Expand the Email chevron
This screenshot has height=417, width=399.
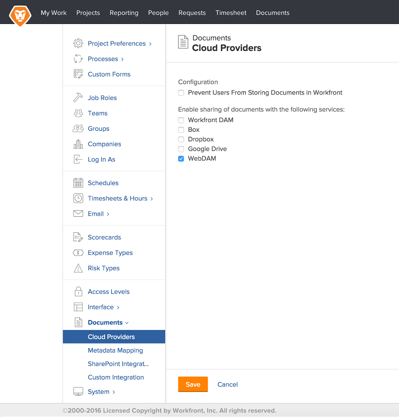coord(108,214)
